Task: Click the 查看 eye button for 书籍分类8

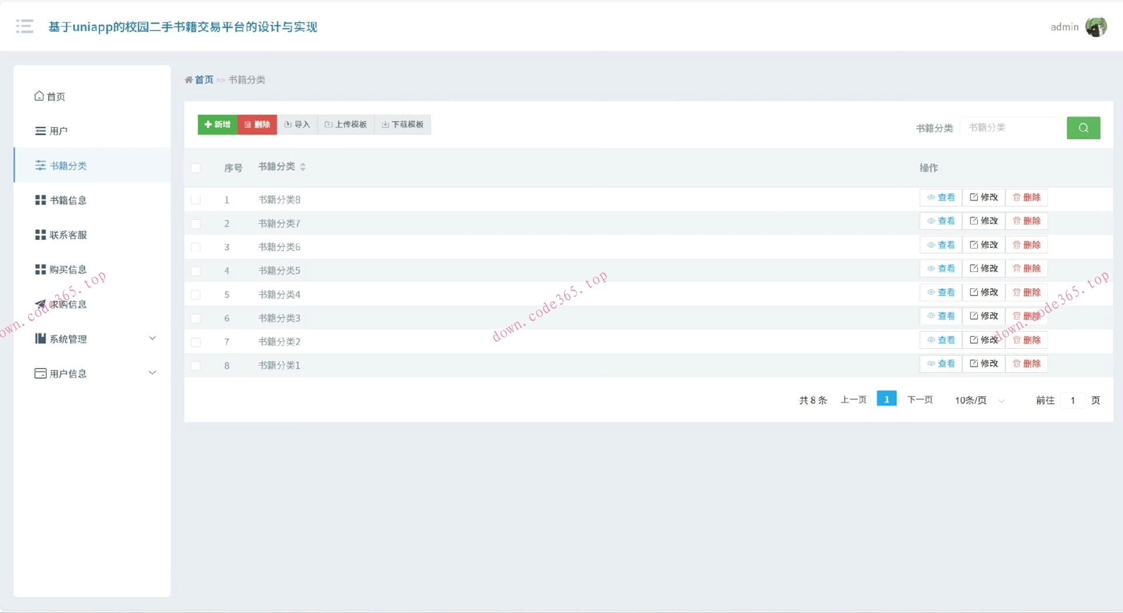Action: pyautogui.click(x=941, y=198)
